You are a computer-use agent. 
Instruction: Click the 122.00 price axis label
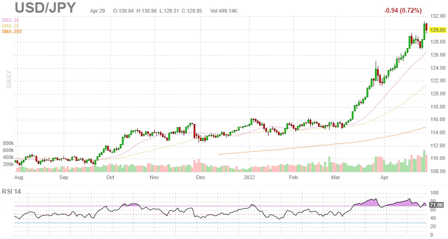pos(439,80)
